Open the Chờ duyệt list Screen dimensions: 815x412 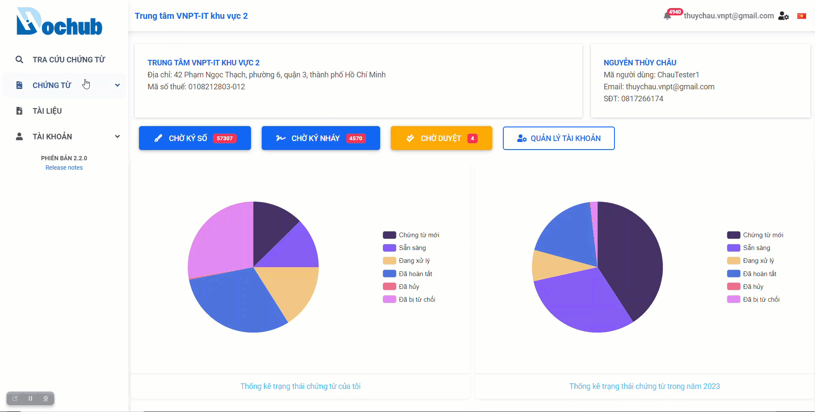pyautogui.click(x=441, y=138)
